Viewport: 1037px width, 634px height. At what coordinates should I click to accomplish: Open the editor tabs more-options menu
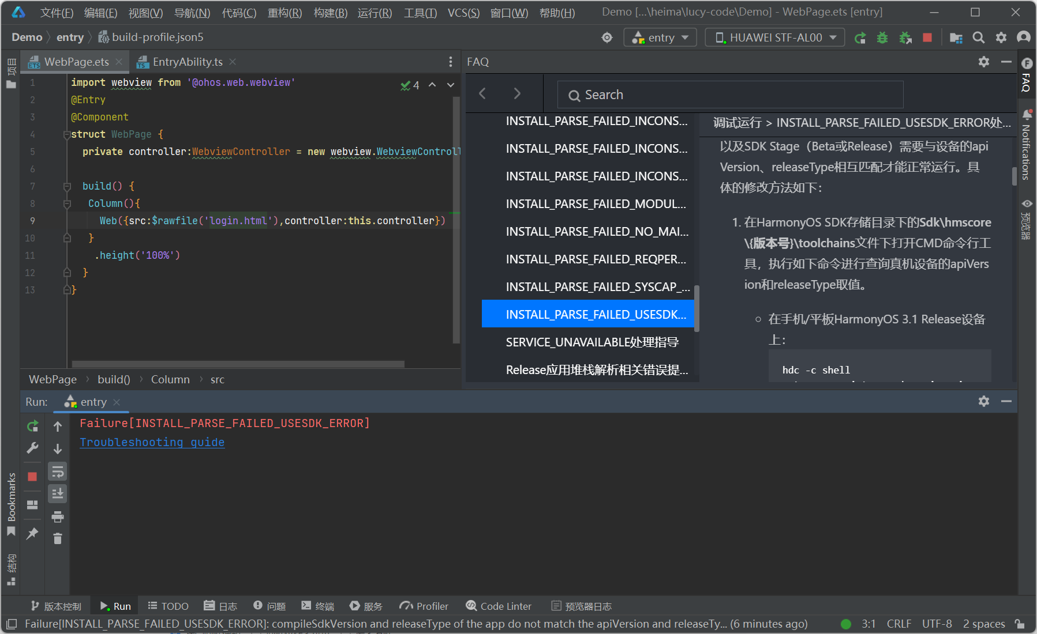[x=451, y=62]
